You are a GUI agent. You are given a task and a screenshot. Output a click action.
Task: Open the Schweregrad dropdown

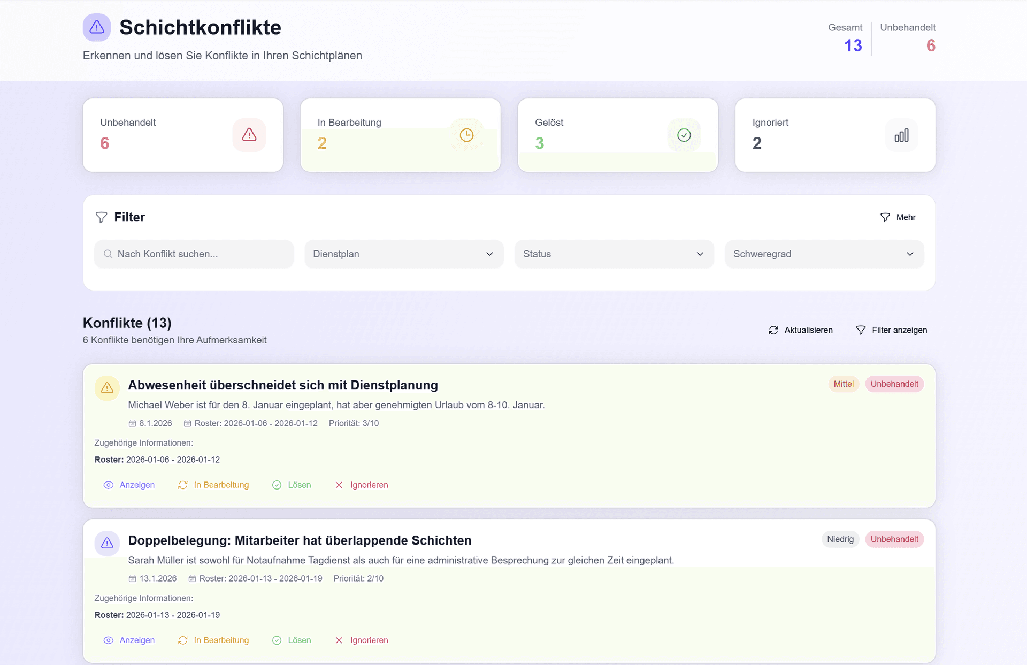pyautogui.click(x=824, y=254)
